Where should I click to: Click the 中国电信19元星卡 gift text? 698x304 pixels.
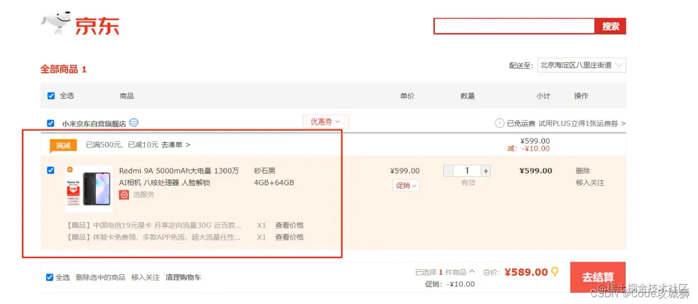pyautogui.click(x=153, y=225)
